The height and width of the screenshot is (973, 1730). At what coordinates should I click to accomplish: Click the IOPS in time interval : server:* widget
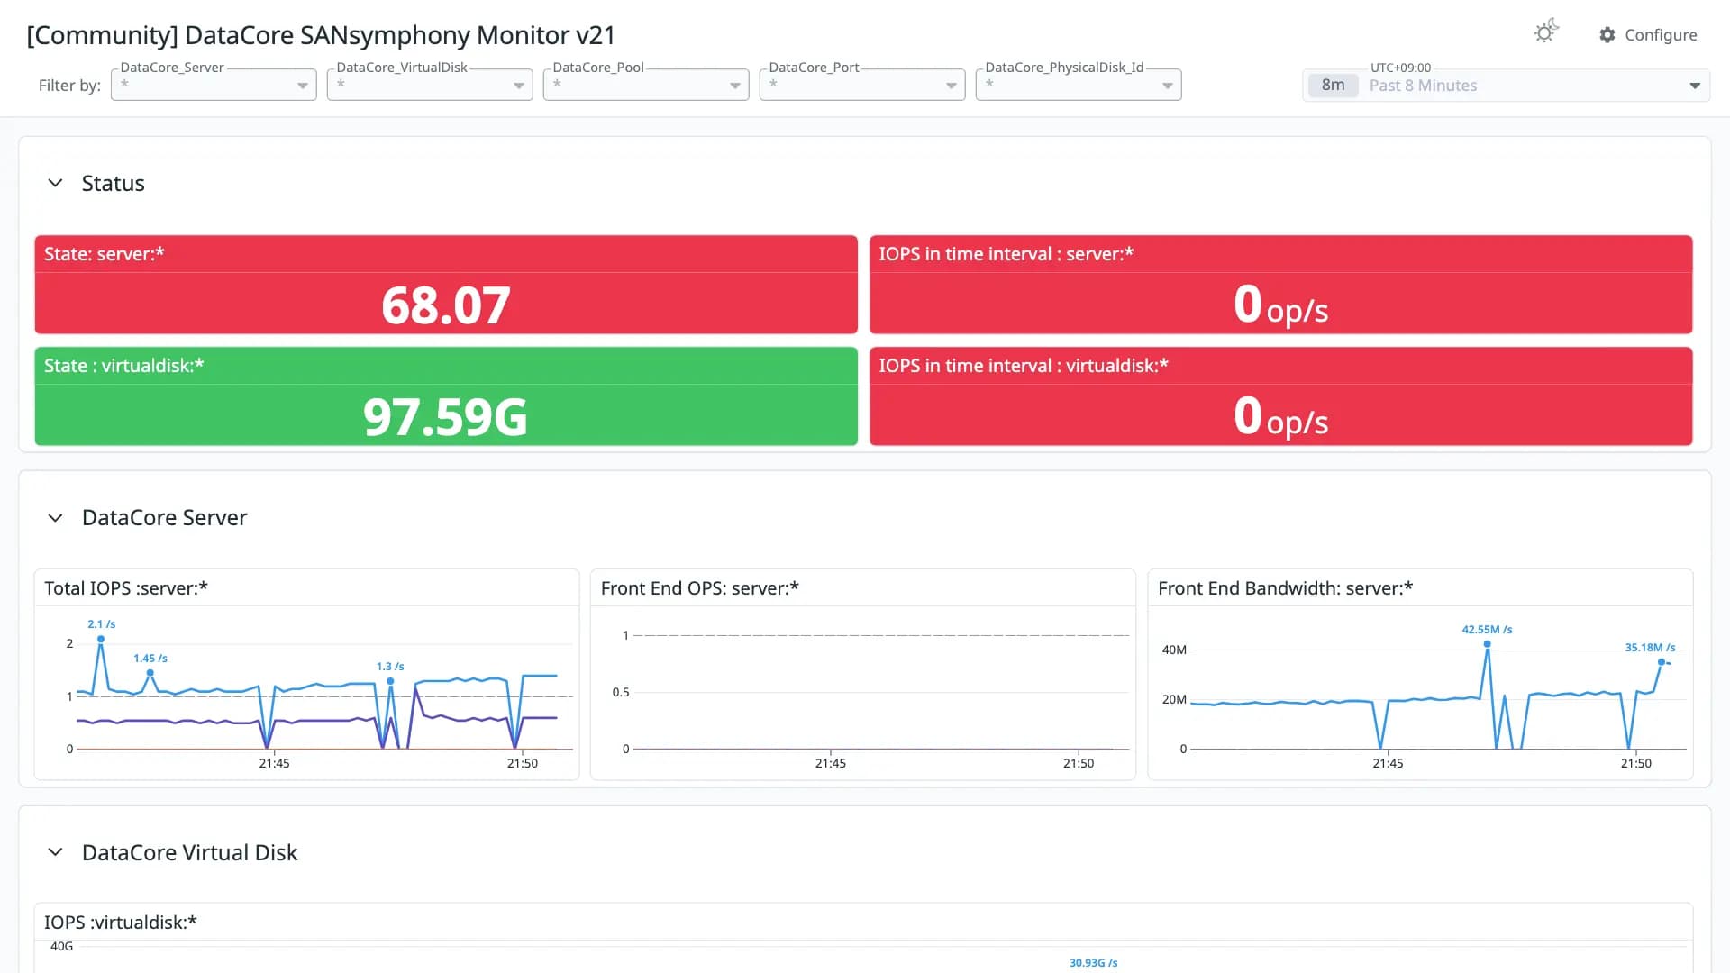(x=1280, y=285)
